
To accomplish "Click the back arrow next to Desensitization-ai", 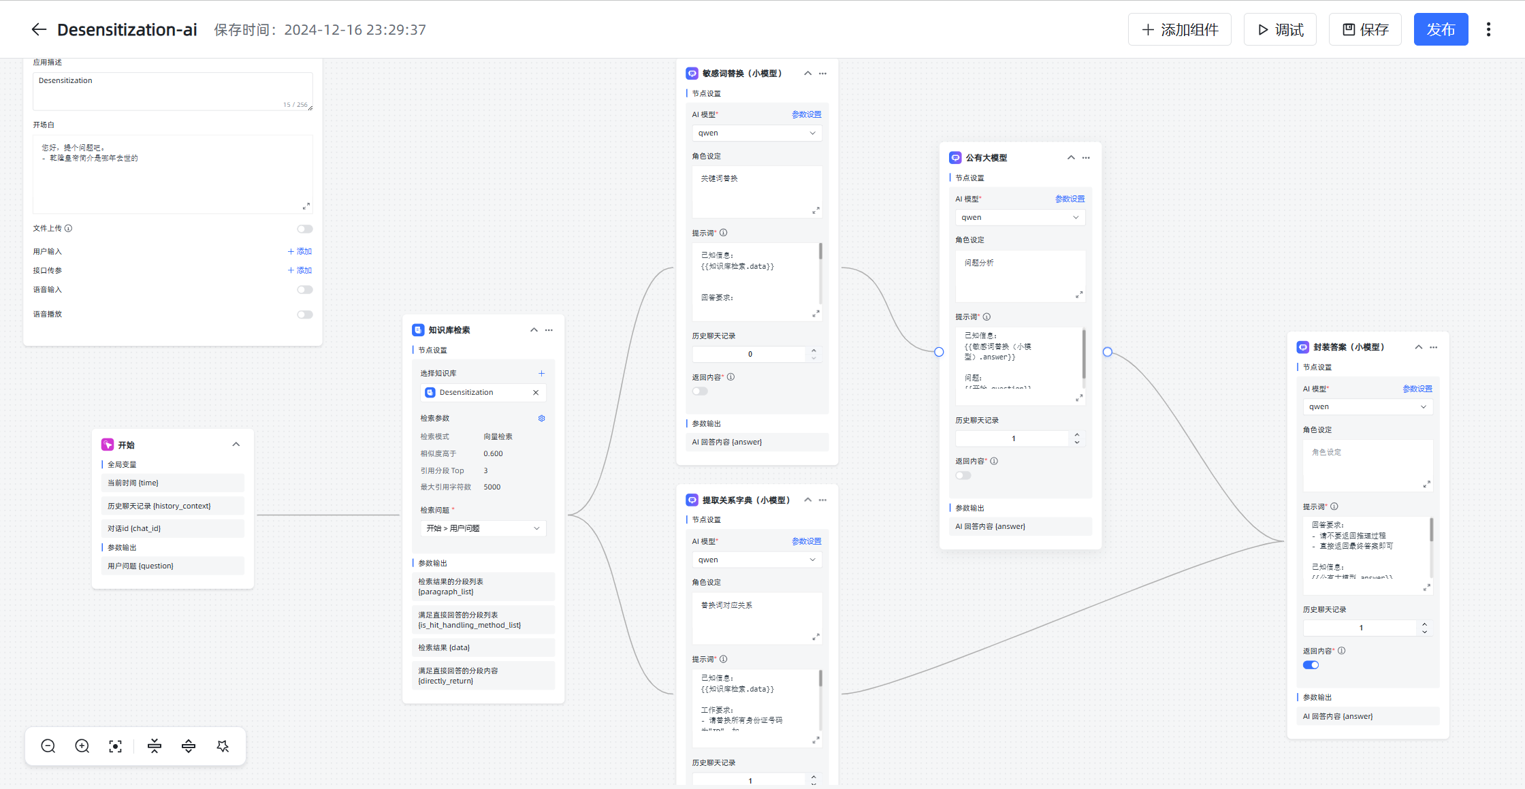I will (39, 29).
